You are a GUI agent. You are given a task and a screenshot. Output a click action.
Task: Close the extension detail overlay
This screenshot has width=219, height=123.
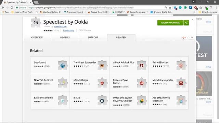coord(193,20)
